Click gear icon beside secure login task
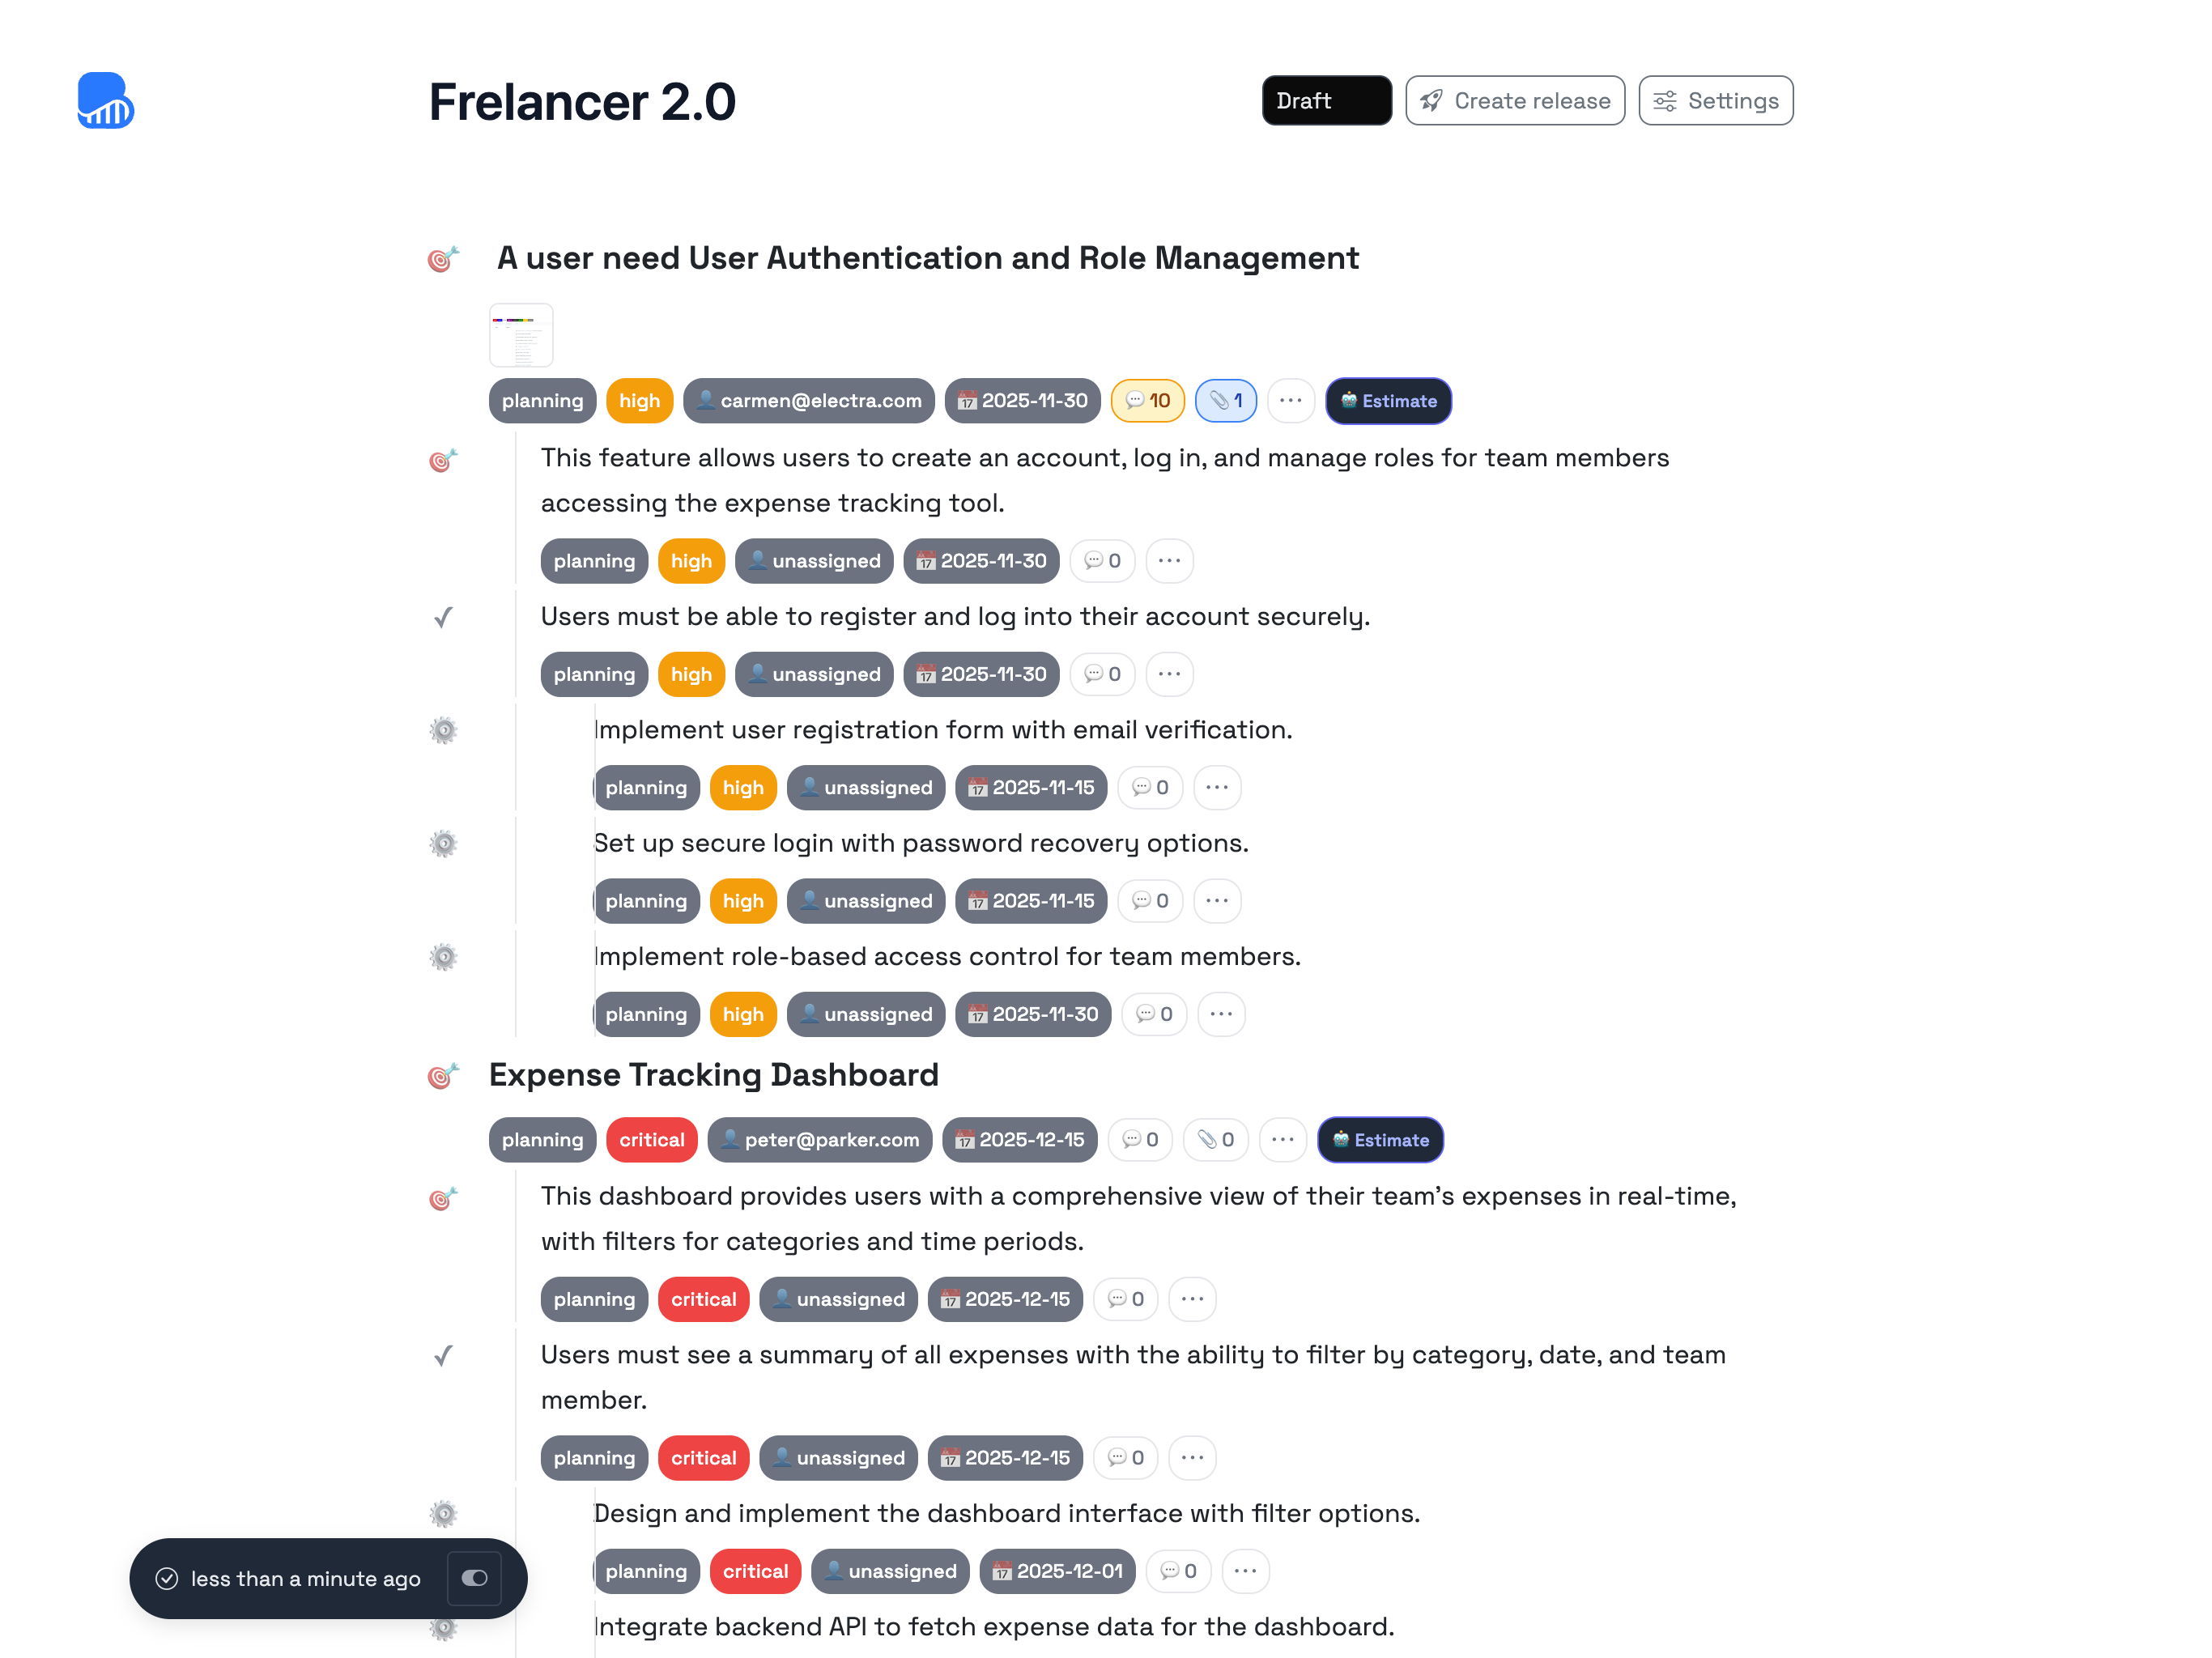This screenshot has height=1658, width=2212. click(x=443, y=844)
